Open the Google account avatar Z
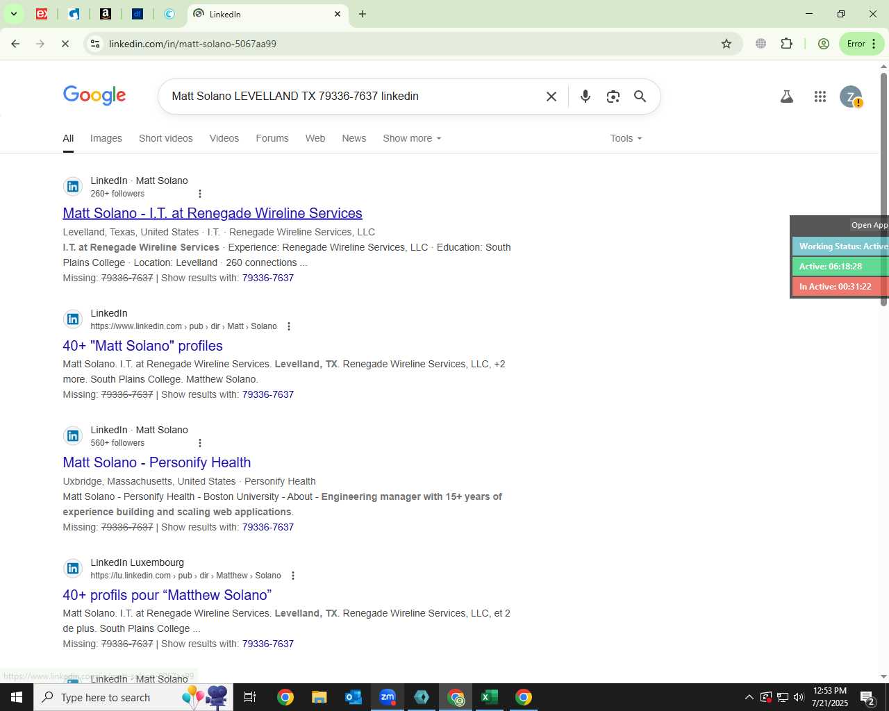This screenshot has height=711, width=889. (851, 97)
